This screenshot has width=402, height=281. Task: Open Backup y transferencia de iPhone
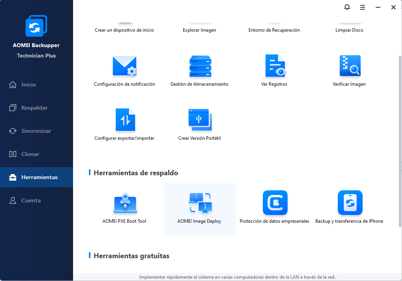coord(350,203)
